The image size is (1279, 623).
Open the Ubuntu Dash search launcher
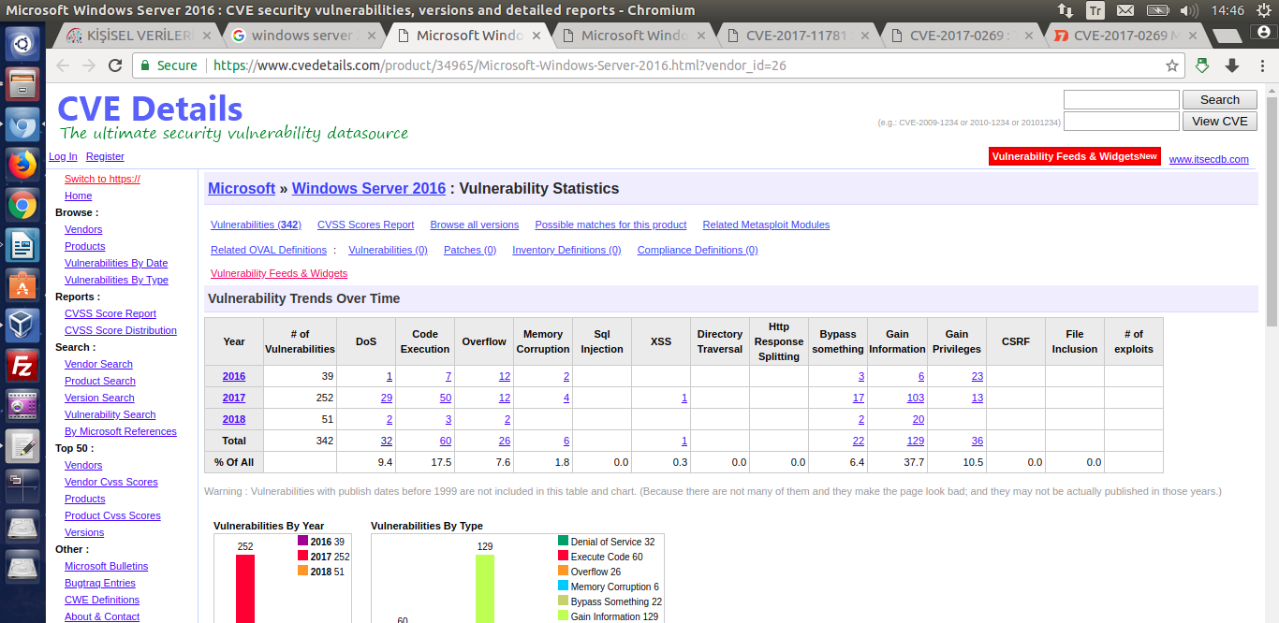pyautogui.click(x=22, y=44)
